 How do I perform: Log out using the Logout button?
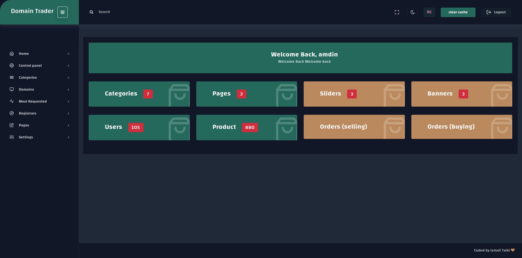point(496,12)
